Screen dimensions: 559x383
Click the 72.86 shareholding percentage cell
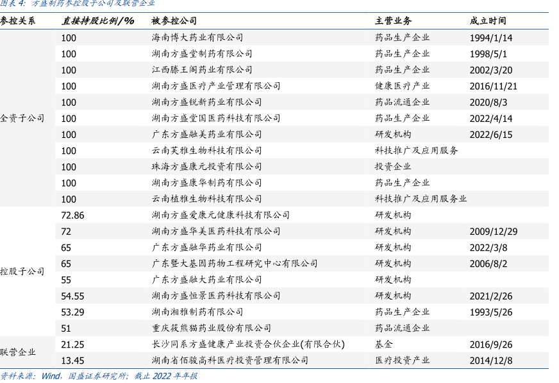point(72,215)
